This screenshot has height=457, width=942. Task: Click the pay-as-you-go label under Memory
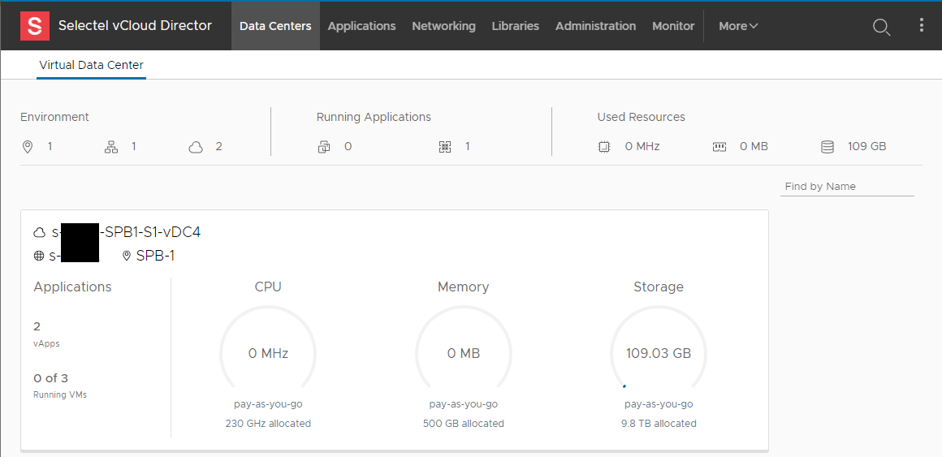[x=463, y=404]
